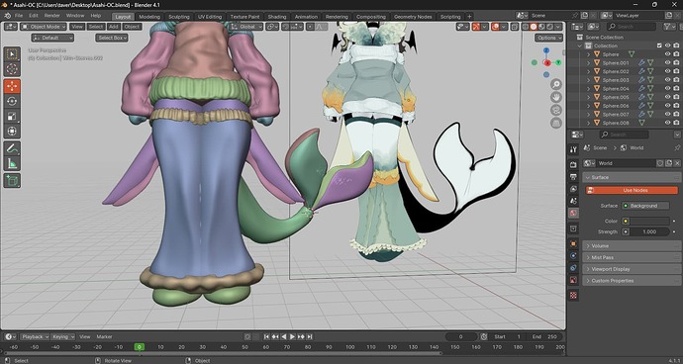Hide Sphere.003 with its eye icon
This screenshot has height=364, width=683.
pyautogui.click(x=667, y=80)
